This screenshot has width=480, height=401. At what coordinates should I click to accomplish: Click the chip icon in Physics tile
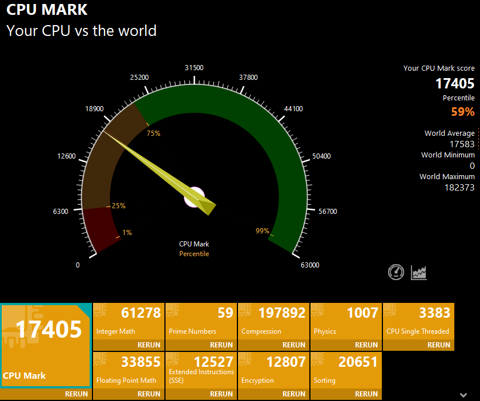[x=318, y=310]
